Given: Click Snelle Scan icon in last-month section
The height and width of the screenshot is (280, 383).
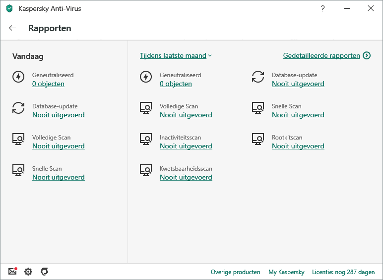Looking at the screenshot, I should [258, 108].
